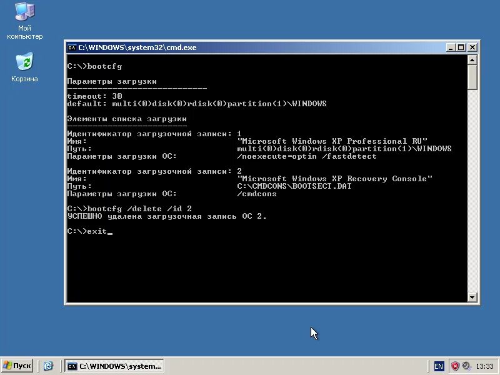The height and width of the screenshot is (375, 500).
Task: Open the cmd.exe title bar system icon
Action: click(72, 47)
